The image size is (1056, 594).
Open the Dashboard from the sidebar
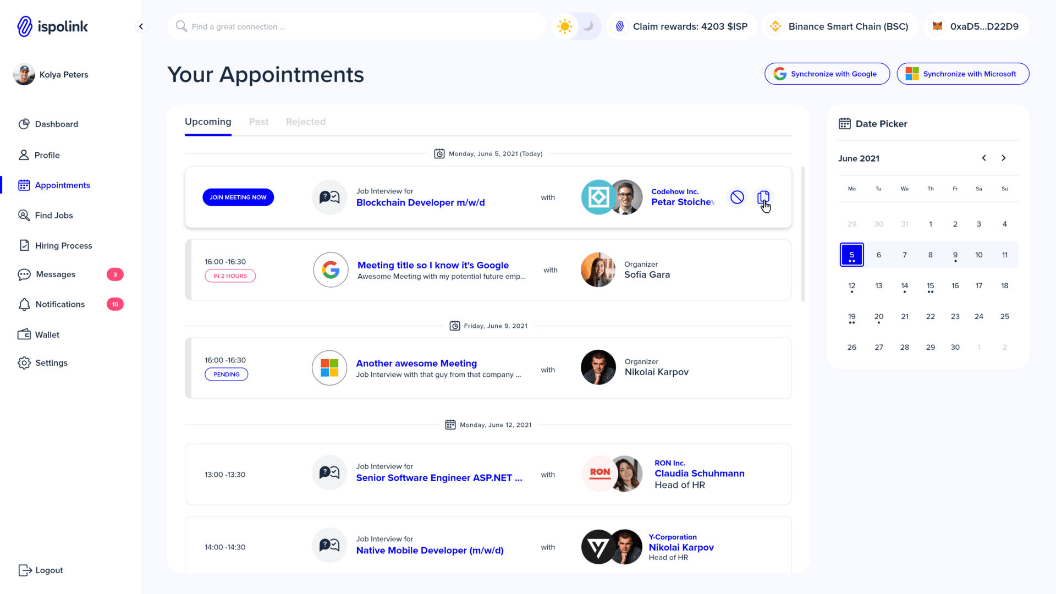pyautogui.click(x=55, y=124)
